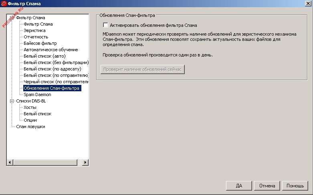
Task: Open 'Автоматическое обучение' section
Action: click(x=50, y=50)
